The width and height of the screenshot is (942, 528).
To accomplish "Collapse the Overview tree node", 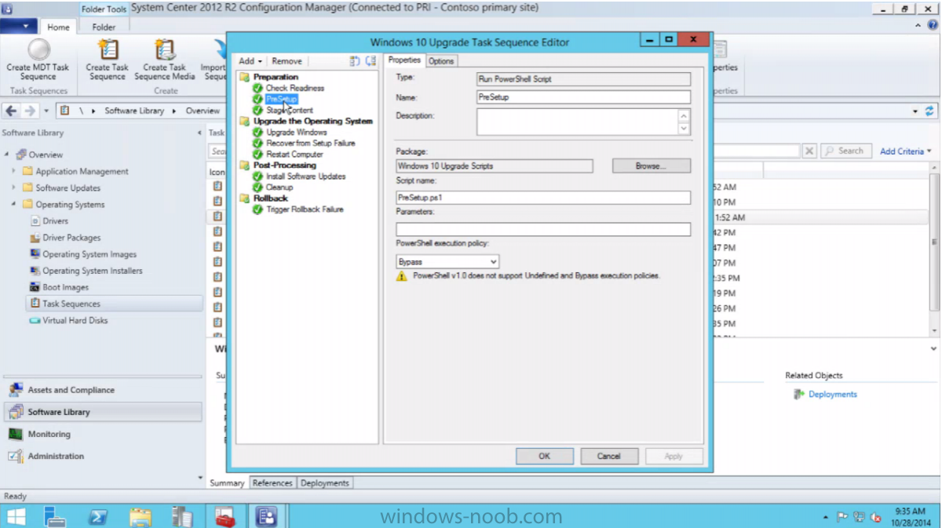I will click(7, 155).
